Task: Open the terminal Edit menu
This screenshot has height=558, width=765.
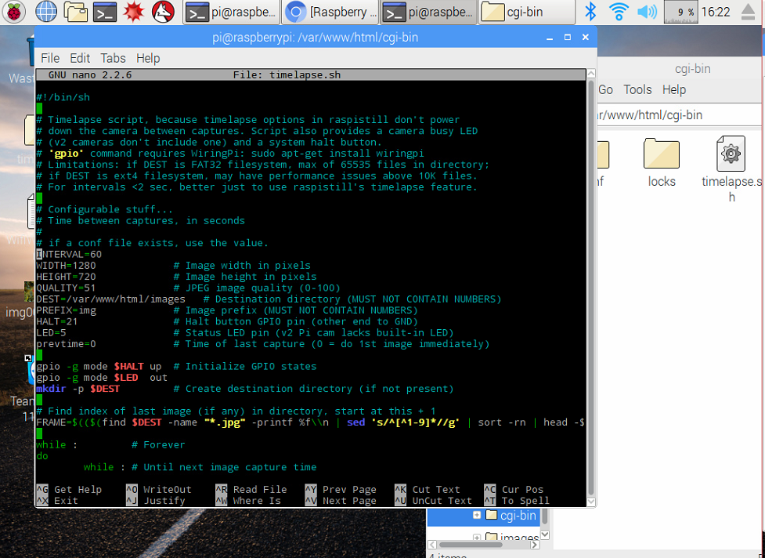Action: (x=80, y=58)
